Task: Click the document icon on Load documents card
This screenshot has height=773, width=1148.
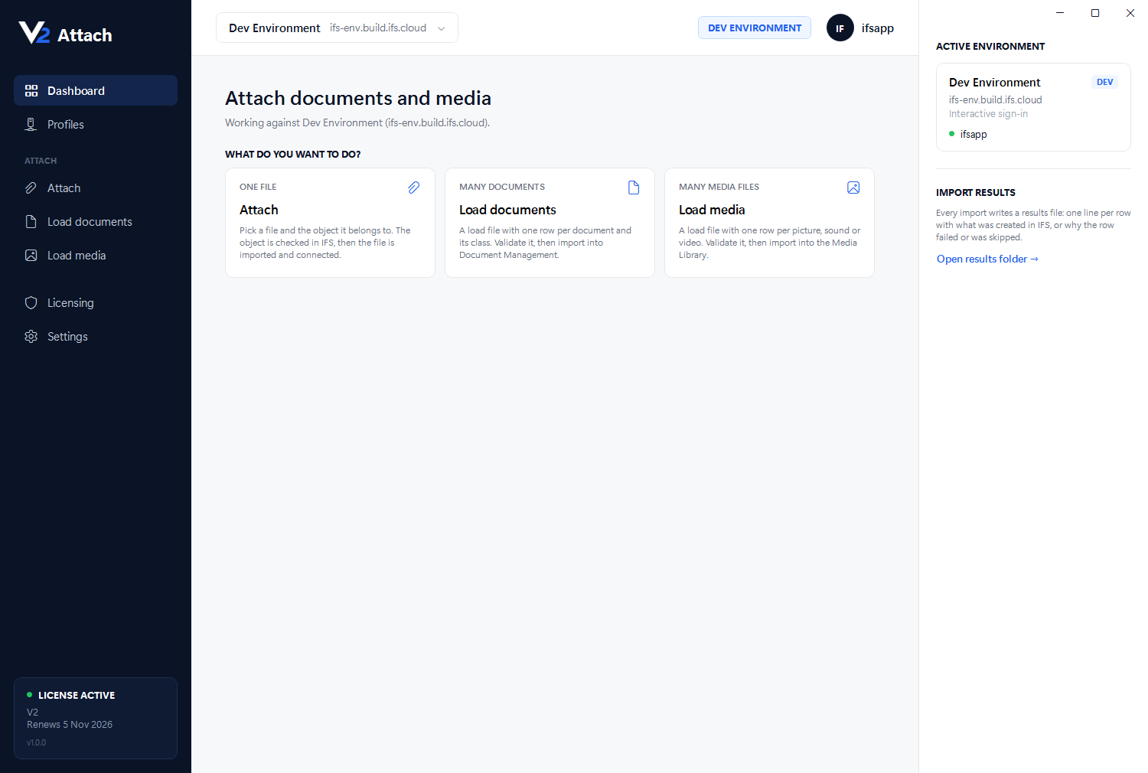Action: [x=634, y=188]
